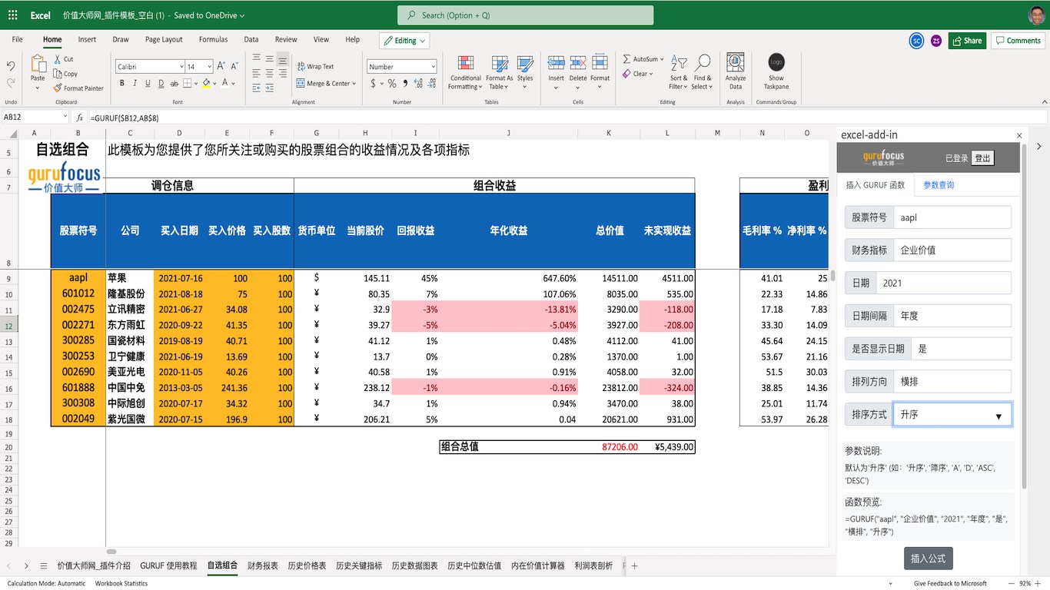1050x590 pixels.
Task: Apply the comma style
Action: coord(405,83)
